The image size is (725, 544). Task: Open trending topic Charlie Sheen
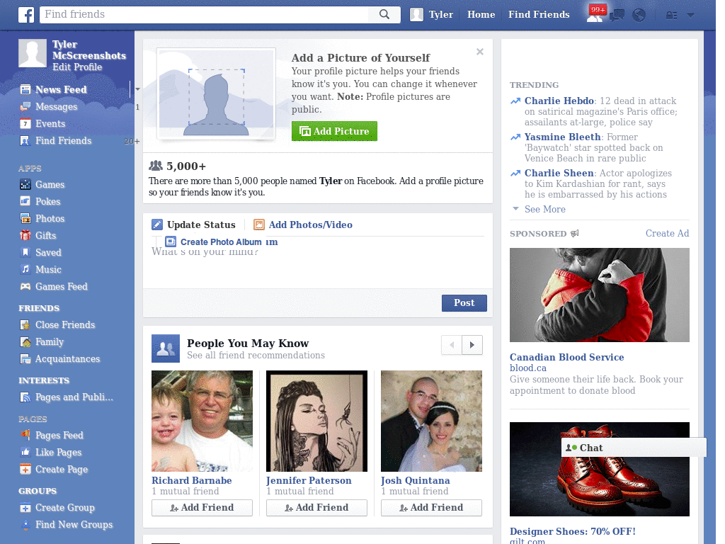point(559,173)
